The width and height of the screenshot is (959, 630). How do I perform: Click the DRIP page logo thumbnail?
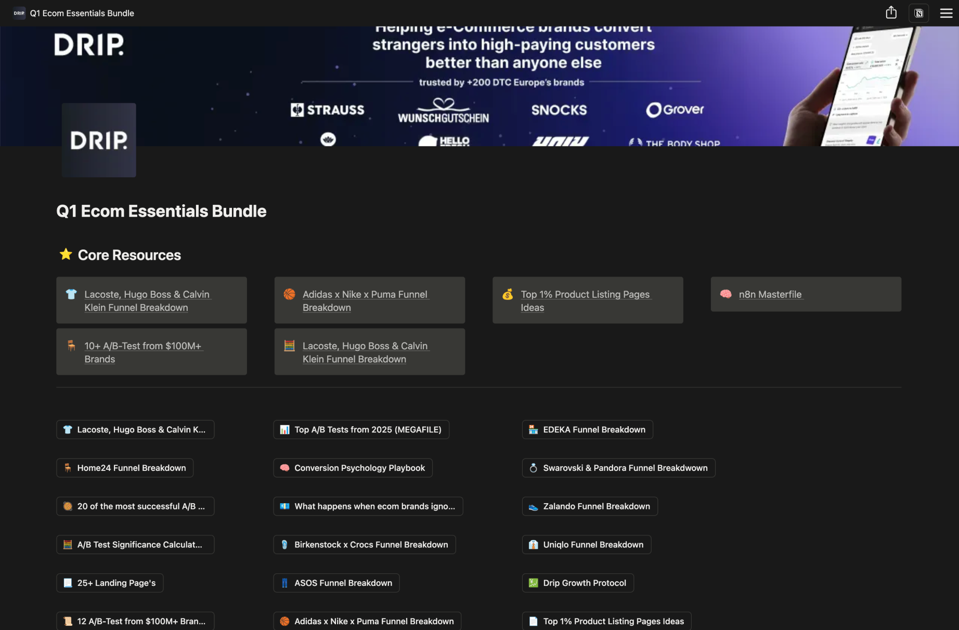click(99, 140)
